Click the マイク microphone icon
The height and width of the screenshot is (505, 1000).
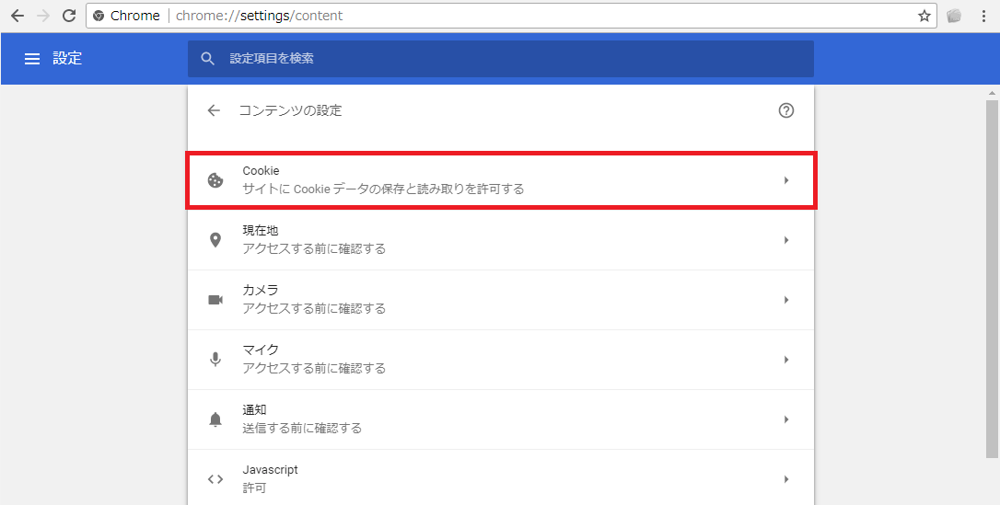coord(215,360)
